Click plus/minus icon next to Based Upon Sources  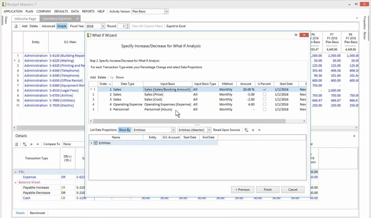pyautogui.click(x=246, y=130)
